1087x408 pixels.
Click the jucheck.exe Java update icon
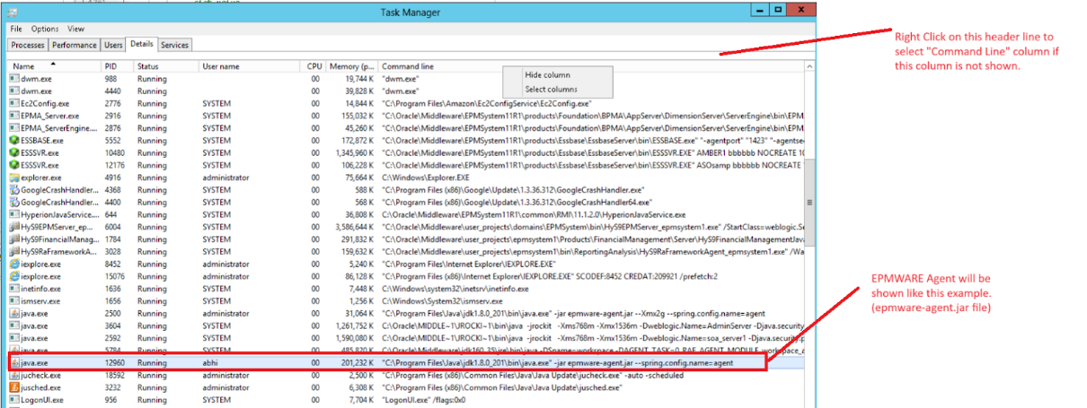click(x=13, y=375)
